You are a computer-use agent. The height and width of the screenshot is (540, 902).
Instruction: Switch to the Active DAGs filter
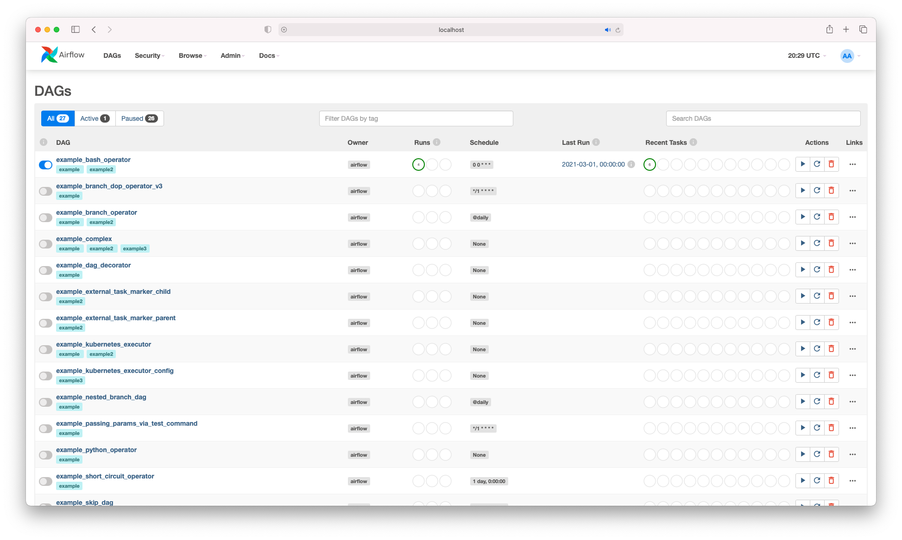coord(95,118)
